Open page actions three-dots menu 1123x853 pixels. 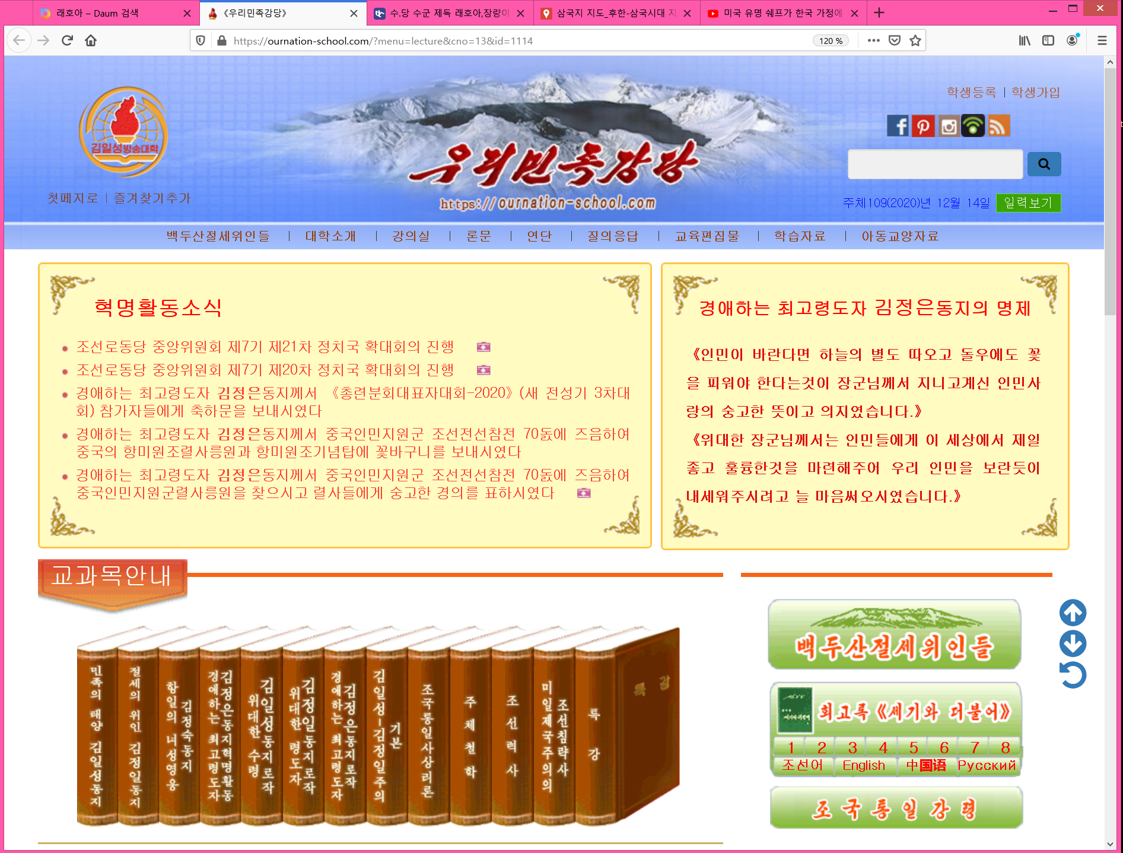[x=873, y=40]
